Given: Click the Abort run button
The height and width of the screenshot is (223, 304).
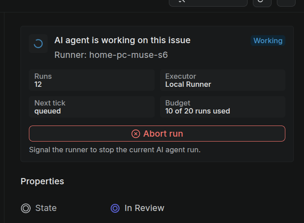Looking at the screenshot, I should click(157, 134).
